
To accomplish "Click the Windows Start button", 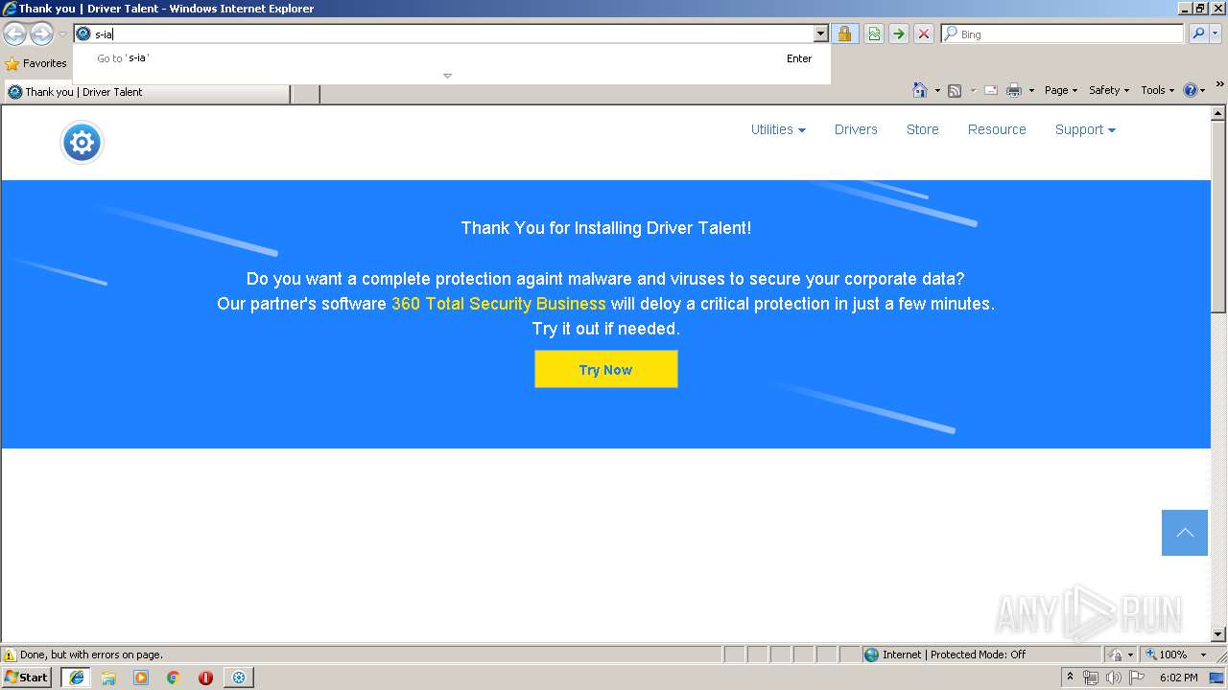I will click(x=27, y=678).
